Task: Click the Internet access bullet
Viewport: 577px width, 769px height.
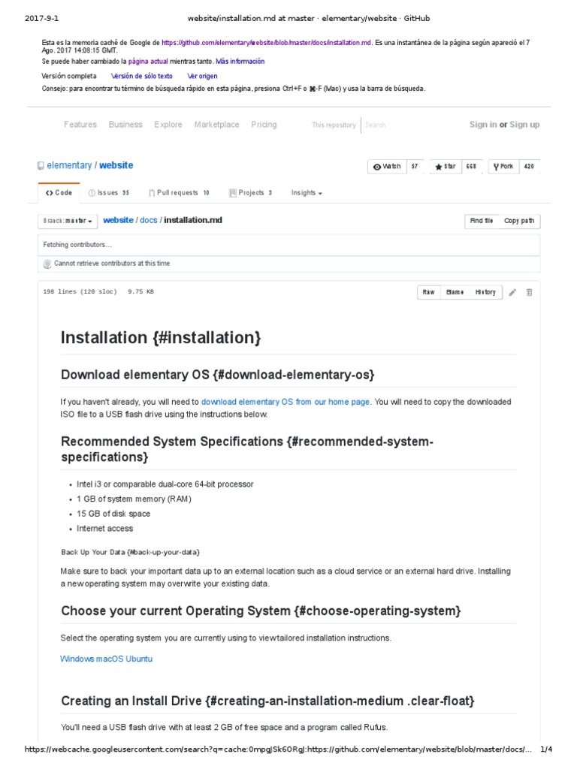Action: (x=104, y=528)
